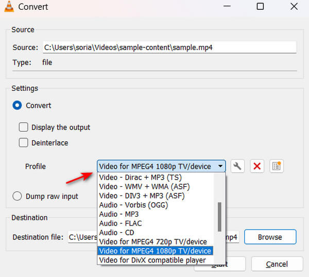Viewport: 309px width, 277px height.
Task: Create a new profile via the list icon
Action: [x=276, y=166]
